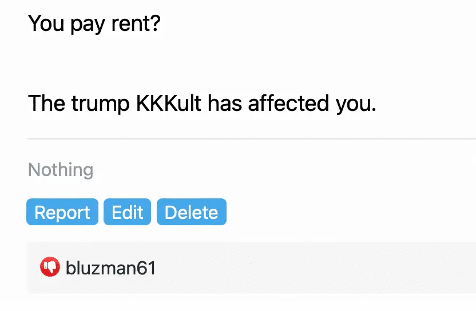Open bluzman61's user profile
Image resolution: width=476 pixels, height=311 pixels.
point(110,268)
